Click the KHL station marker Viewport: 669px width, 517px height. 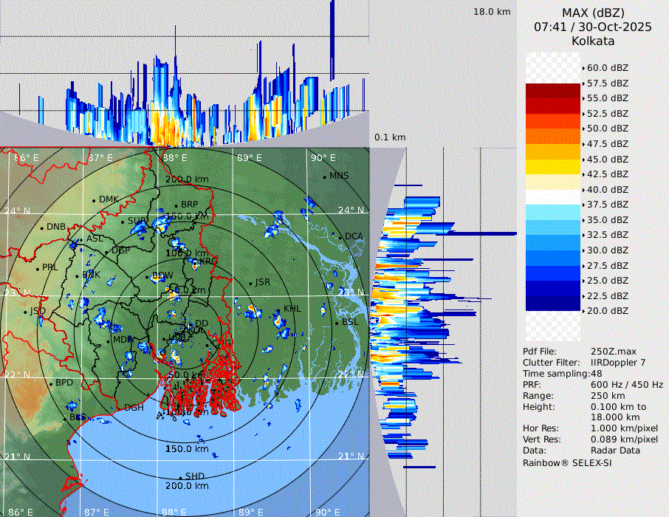click(x=280, y=309)
